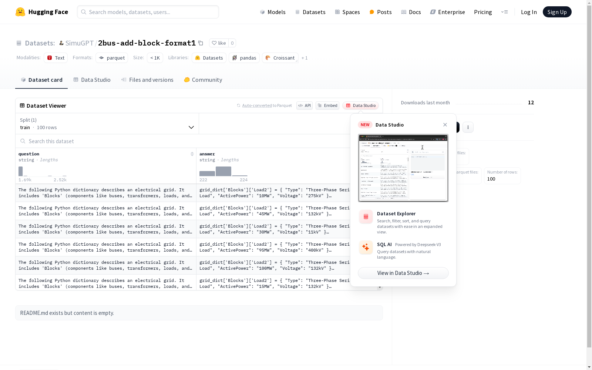This screenshot has width=592, height=370.
Task: Switch to the Community tab
Action: tap(203, 80)
